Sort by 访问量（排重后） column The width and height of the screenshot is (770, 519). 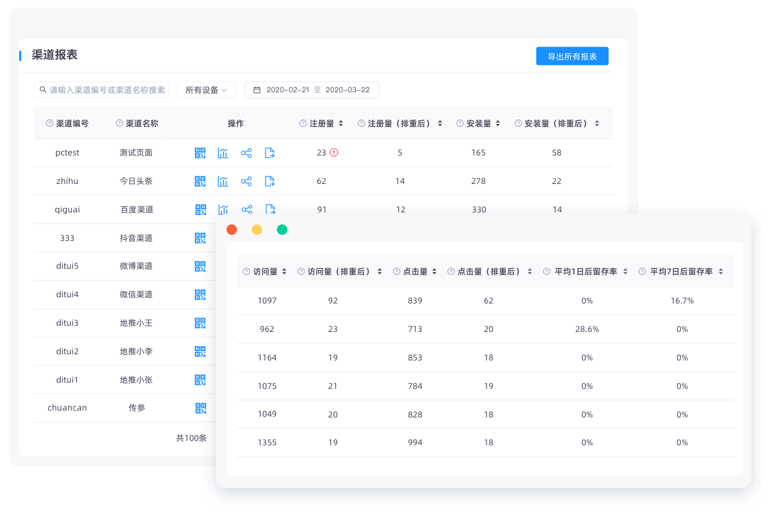[x=379, y=271]
